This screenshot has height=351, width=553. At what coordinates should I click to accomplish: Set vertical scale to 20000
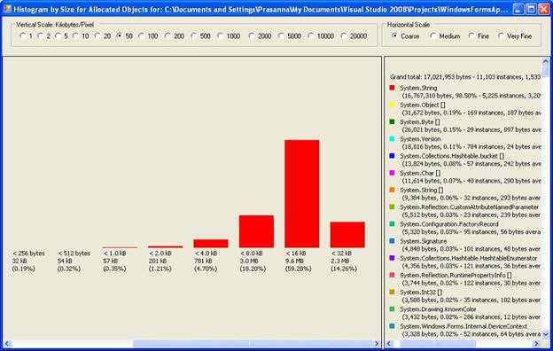(x=354, y=36)
